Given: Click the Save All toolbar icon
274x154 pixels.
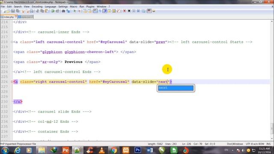Looking at the screenshot, I should (x=18, y=11).
